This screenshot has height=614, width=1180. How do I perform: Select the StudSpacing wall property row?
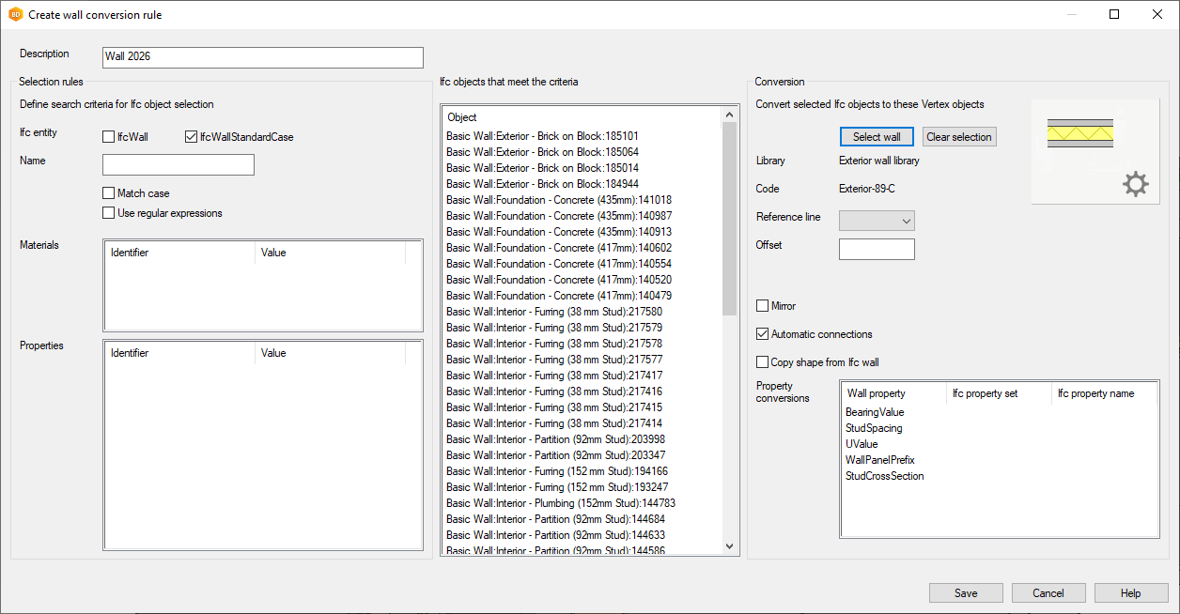pyautogui.click(x=874, y=428)
